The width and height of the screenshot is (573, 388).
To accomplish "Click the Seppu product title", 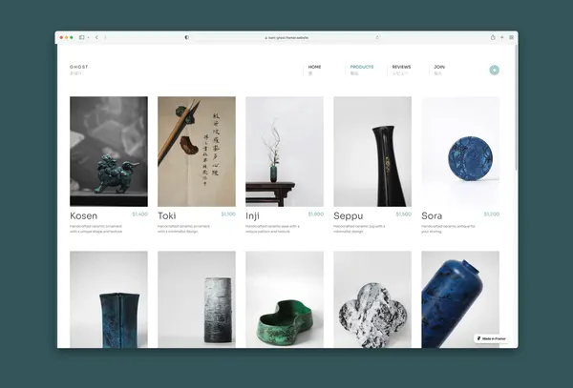I will coord(349,215).
